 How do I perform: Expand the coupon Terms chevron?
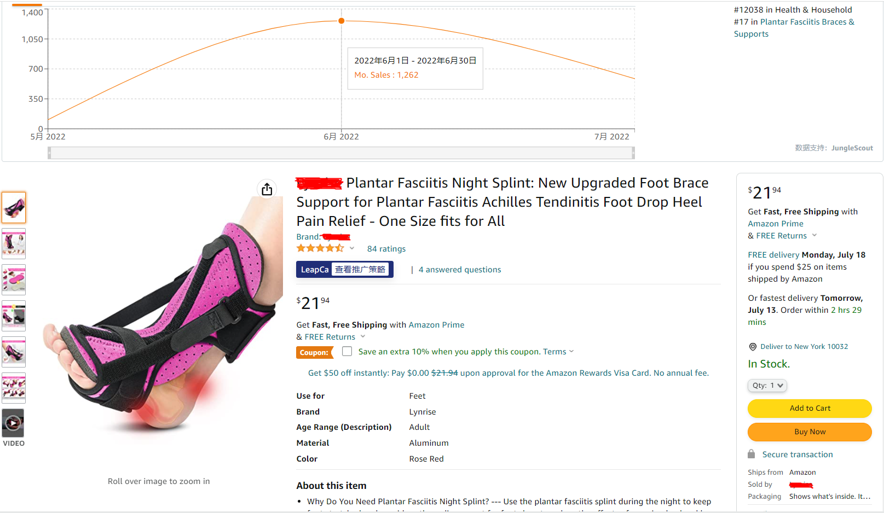[x=571, y=352]
